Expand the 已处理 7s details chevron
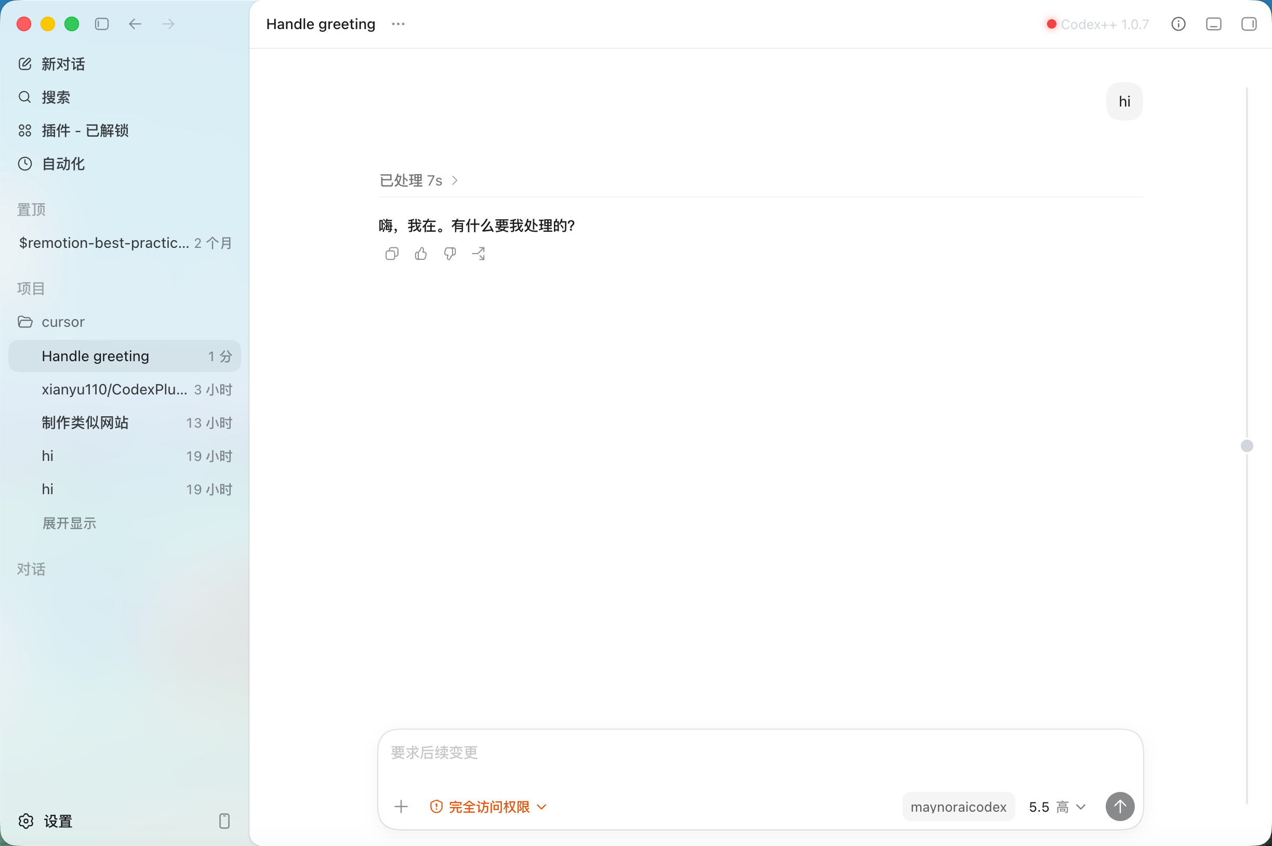The width and height of the screenshot is (1272, 846). pos(455,180)
